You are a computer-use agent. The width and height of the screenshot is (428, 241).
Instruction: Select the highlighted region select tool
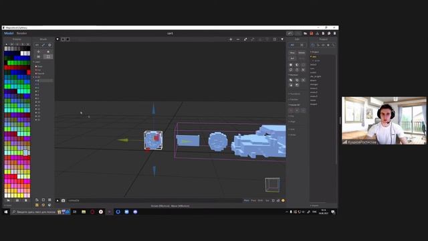pyautogui.click(x=48, y=56)
